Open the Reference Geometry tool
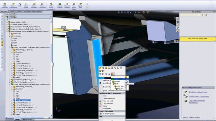216x121 pixels. (x=67, y=6)
